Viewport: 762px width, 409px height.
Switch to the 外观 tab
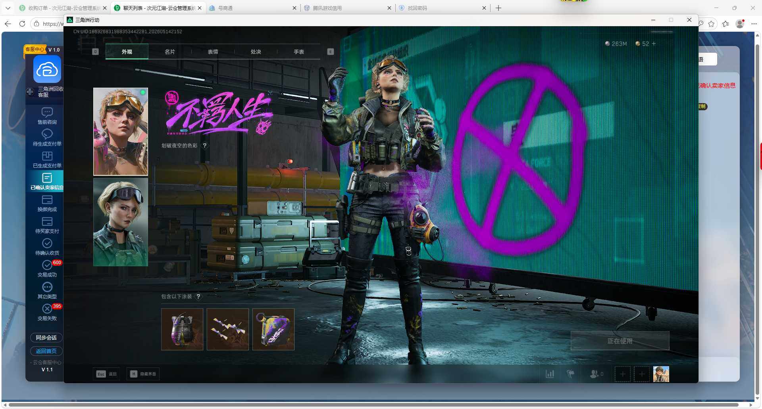127,52
